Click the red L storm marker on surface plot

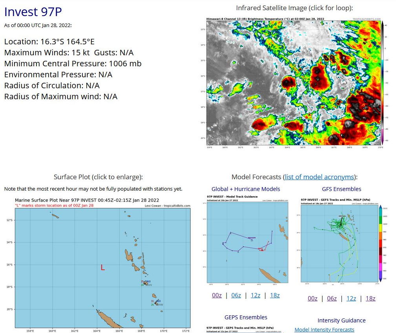[102, 268]
